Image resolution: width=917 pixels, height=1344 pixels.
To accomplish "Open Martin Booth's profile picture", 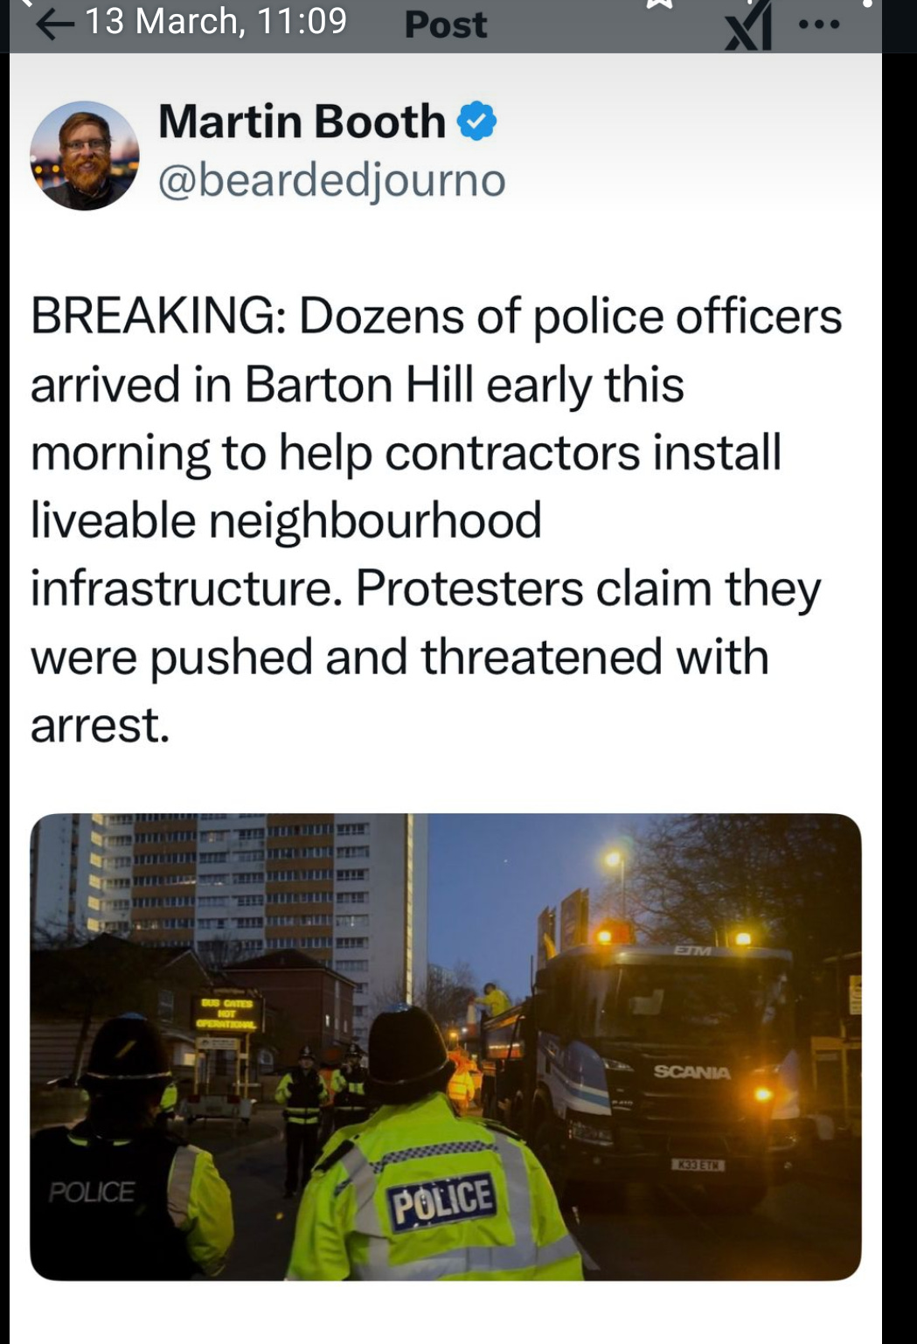I will (x=85, y=155).
